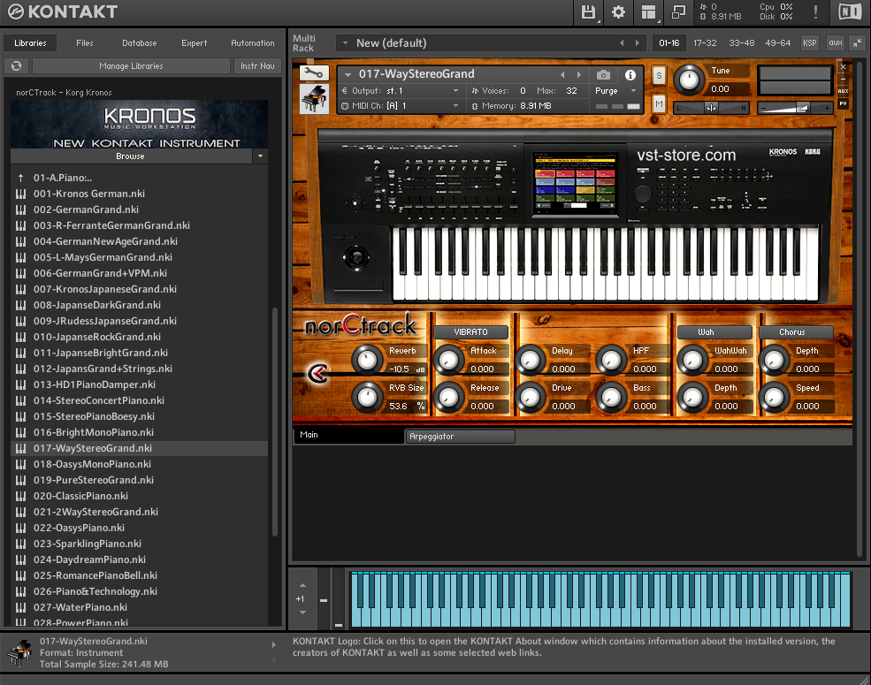Open the workspace layout panel icon
Viewport: 871px width, 685px height.
pyautogui.click(x=648, y=12)
